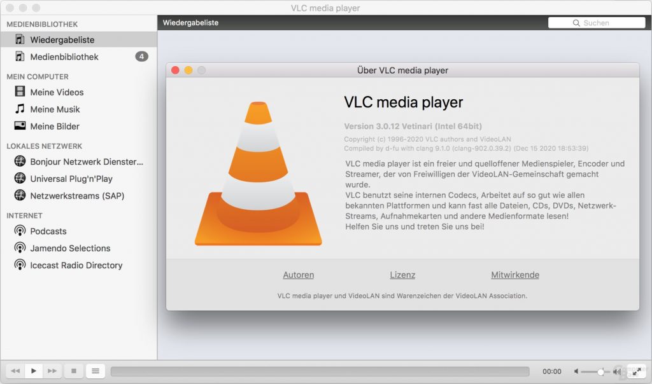
Task: Click the 'Compiled by d-fu with clang' line
Action: coord(465,148)
